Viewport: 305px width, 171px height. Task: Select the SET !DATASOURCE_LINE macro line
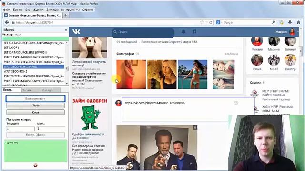point(34,52)
